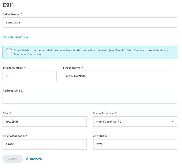Viewport: 182px width, 168px height.
Task: Select the Street Number field with 900
Action: coord(30,76)
